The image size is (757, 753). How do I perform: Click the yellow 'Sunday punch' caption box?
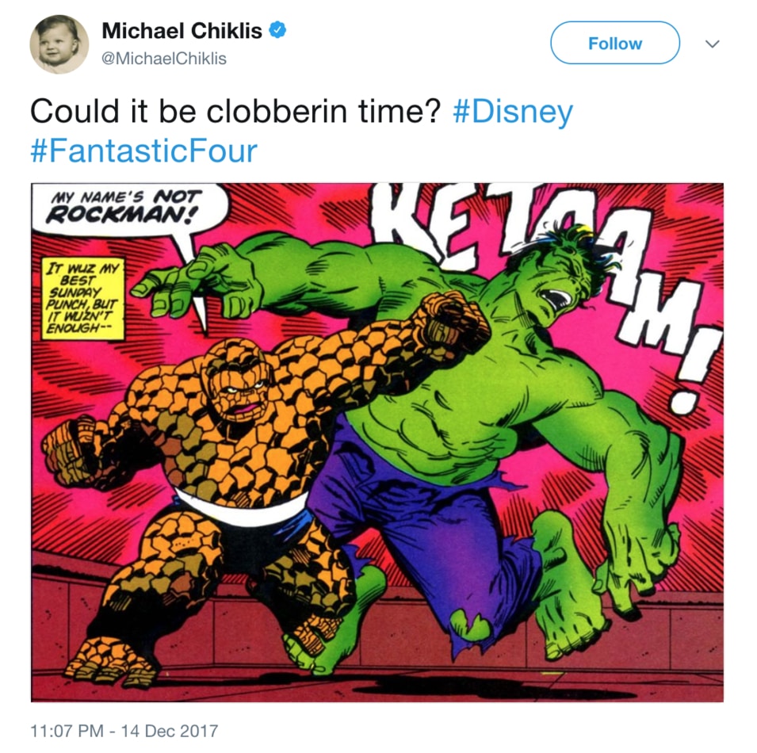click(x=83, y=299)
